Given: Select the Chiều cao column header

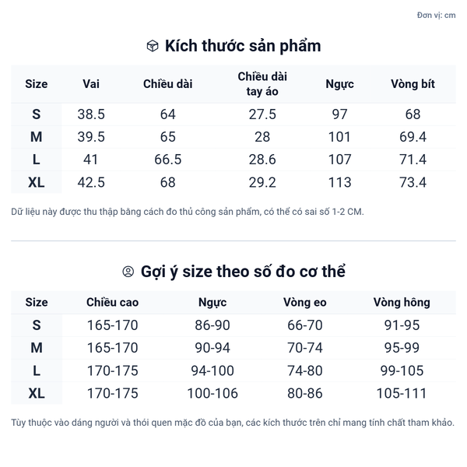Looking at the screenshot, I should coord(112,302).
